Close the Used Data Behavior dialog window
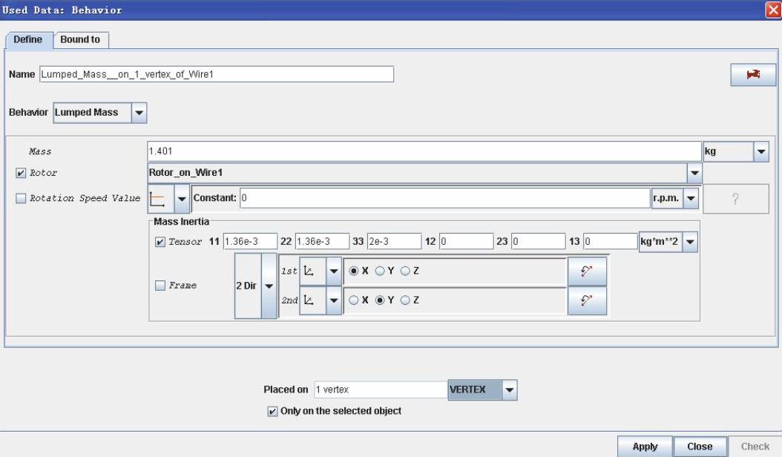 pyautogui.click(x=775, y=10)
